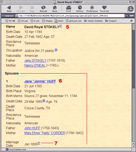Click the "Justice (for 21 years)." text
The width and height of the screenshot is (136, 152).
coord(39,51)
